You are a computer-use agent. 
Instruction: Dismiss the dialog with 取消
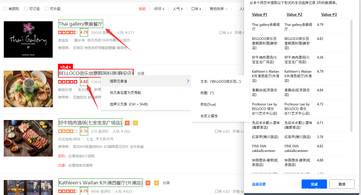pyautogui.click(x=342, y=184)
